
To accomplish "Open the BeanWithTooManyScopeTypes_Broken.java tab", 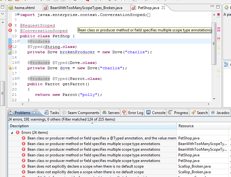I will (x=83, y=8).
